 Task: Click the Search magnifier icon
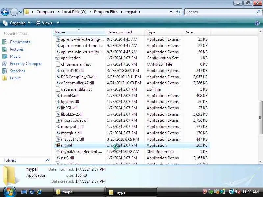(x=258, y=12)
